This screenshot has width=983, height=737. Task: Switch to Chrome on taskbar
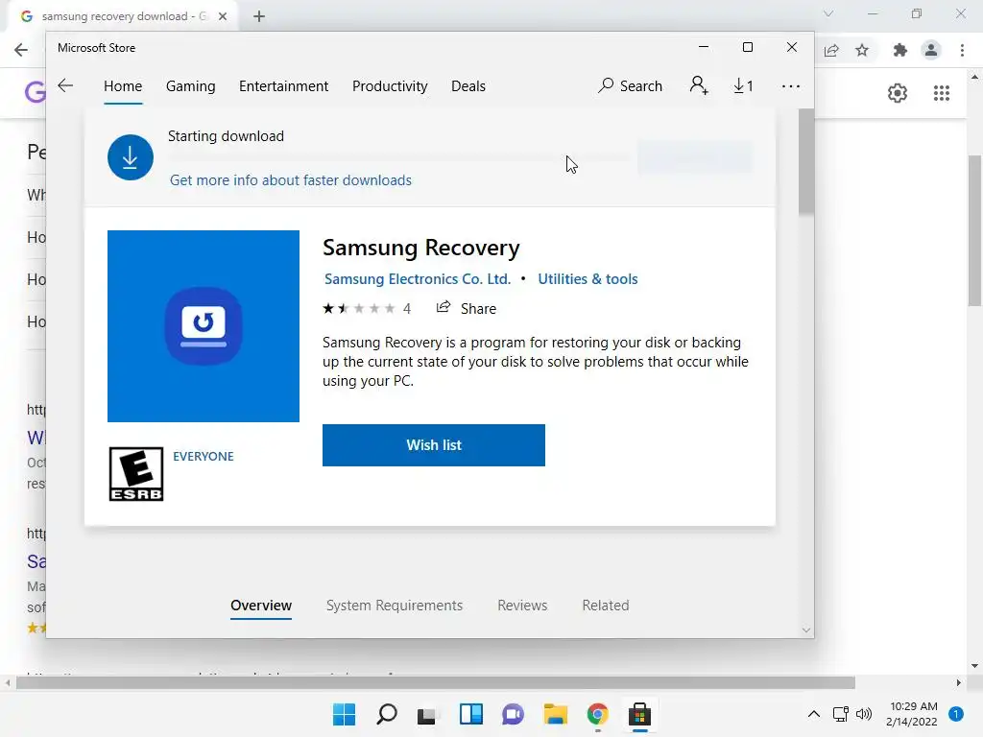597,714
